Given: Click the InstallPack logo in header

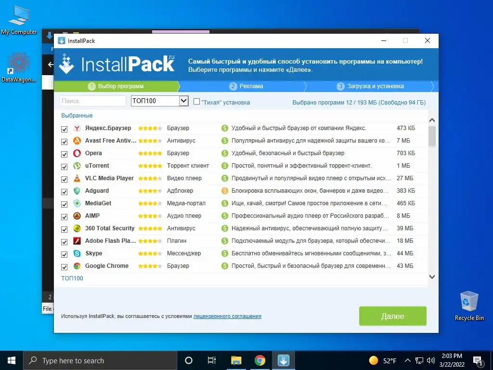Looking at the screenshot, I should [x=117, y=64].
